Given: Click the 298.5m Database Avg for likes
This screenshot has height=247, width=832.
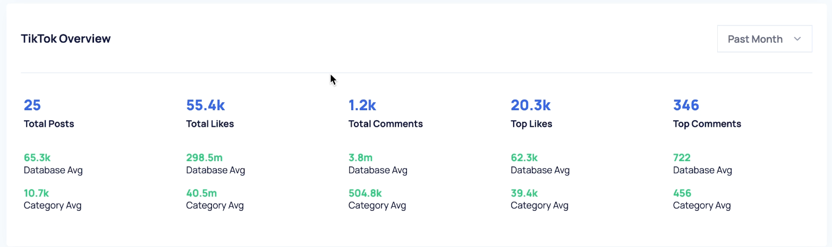Looking at the screenshot, I should click(204, 157).
